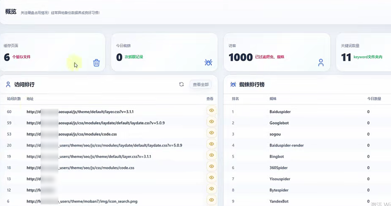Open the 查看全部 button
This screenshot has width=391, height=206.
201,84
